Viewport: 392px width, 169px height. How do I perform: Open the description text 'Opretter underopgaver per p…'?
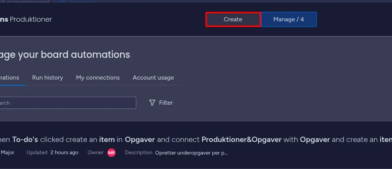point(191,153)
